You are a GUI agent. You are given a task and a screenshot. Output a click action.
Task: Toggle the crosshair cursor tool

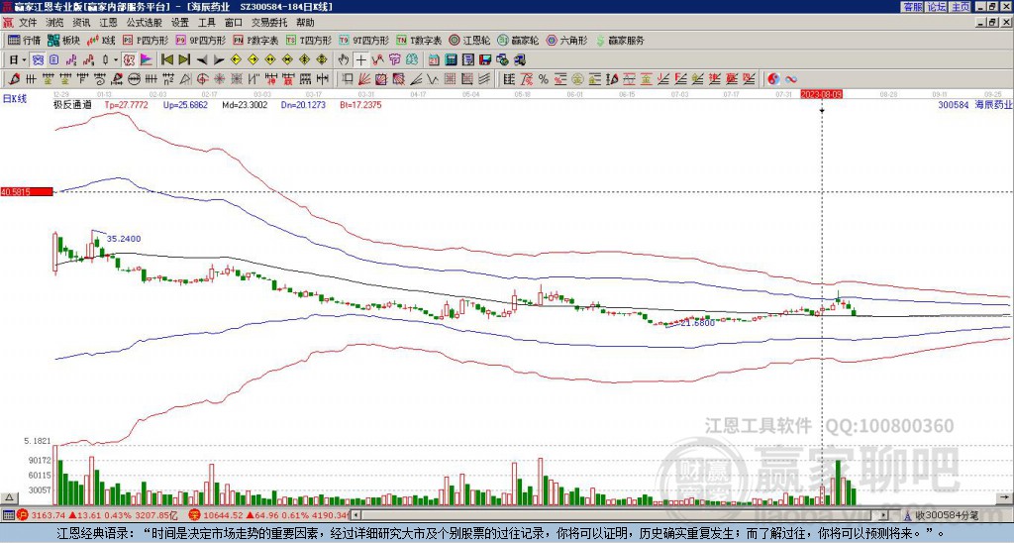pyautogui.click(x=360, y=60)
